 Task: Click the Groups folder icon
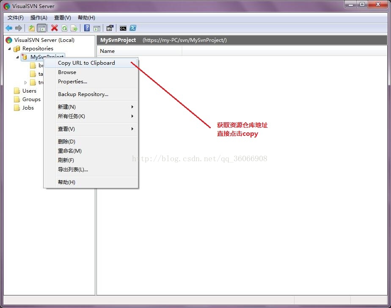click(x=17, y=99)
